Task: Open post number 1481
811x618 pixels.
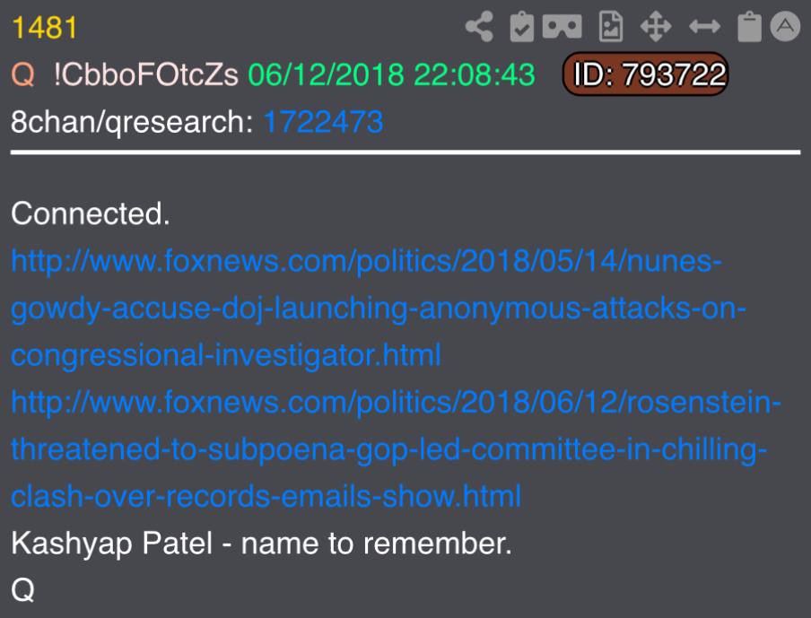Action: (x=44, y=28)
